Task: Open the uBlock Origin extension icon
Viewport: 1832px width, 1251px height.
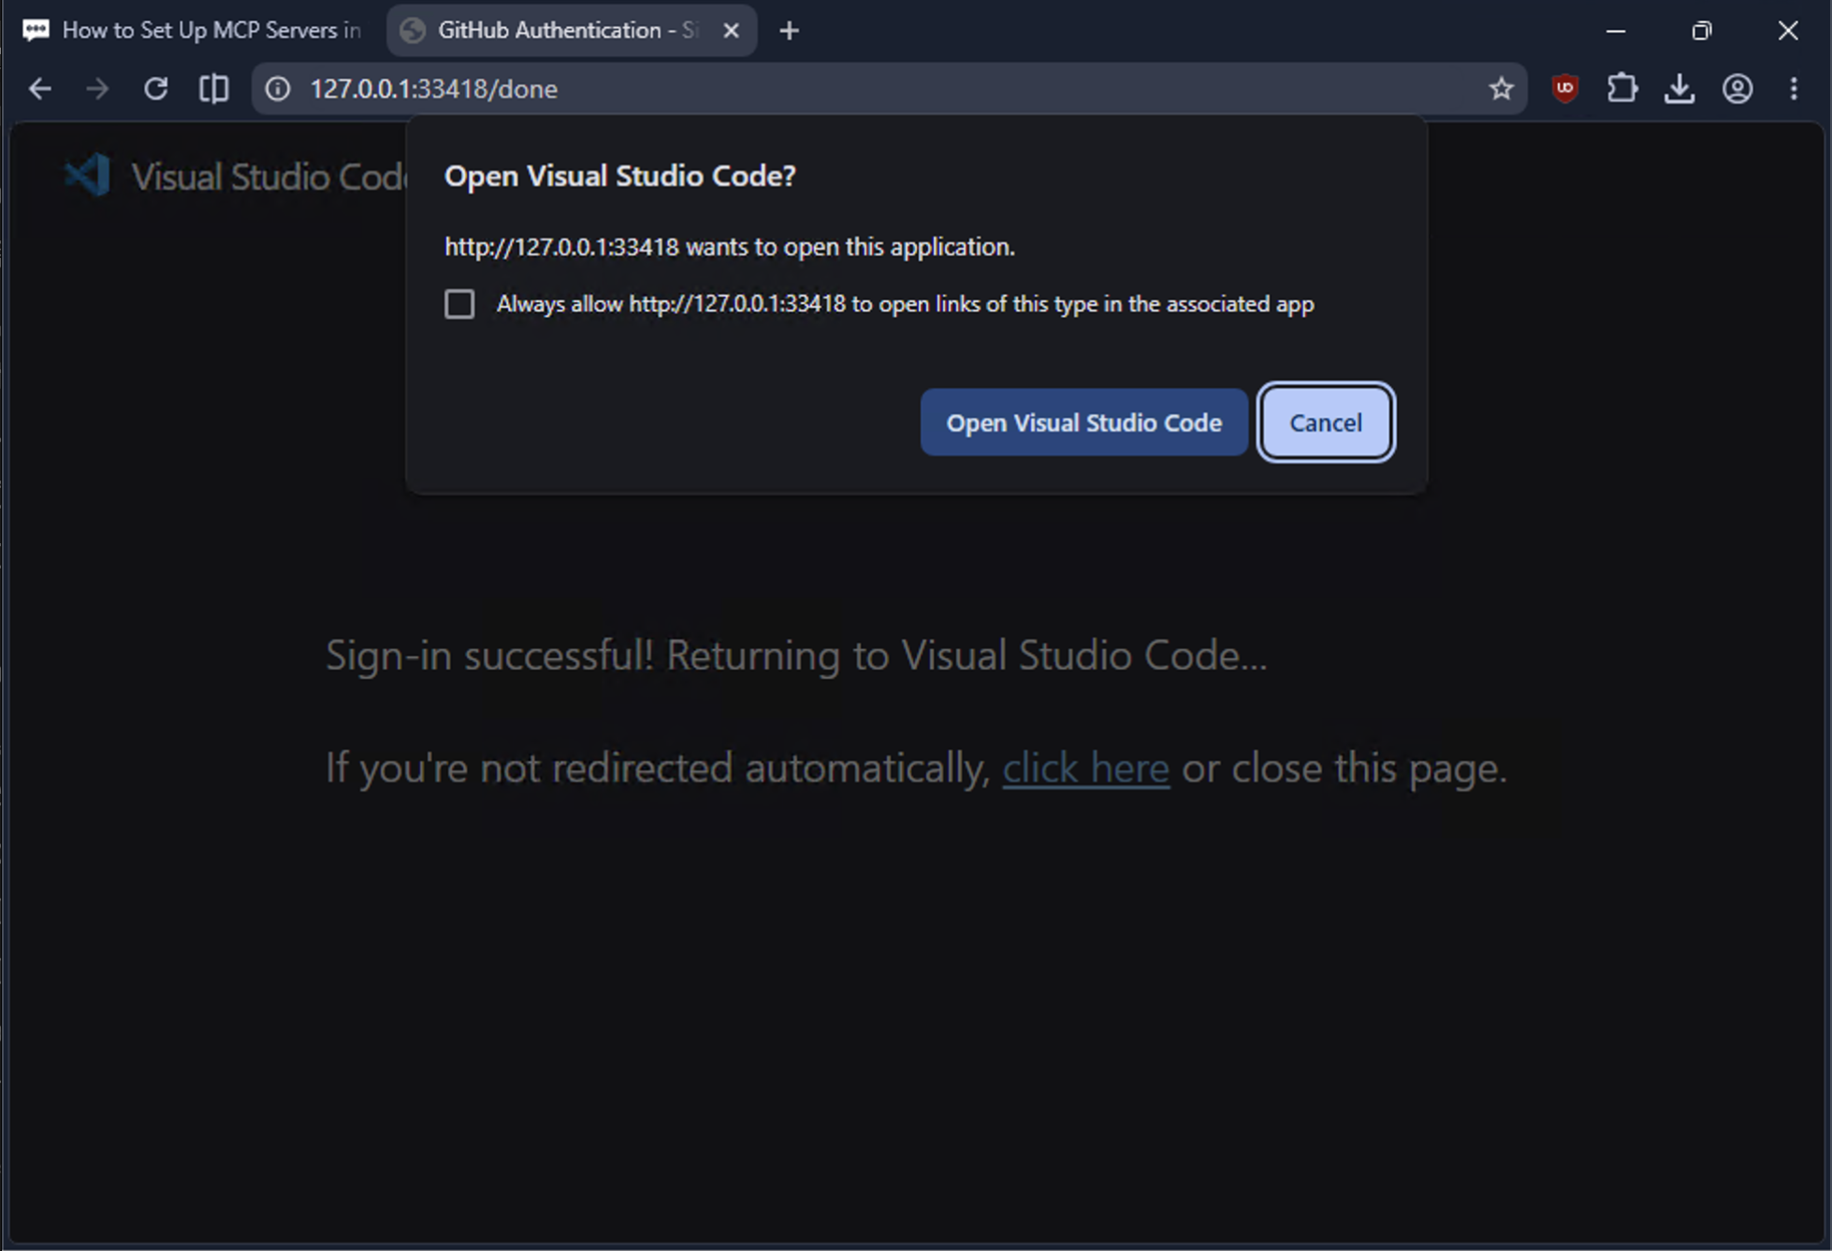Action: click(x=1565, y=89)
